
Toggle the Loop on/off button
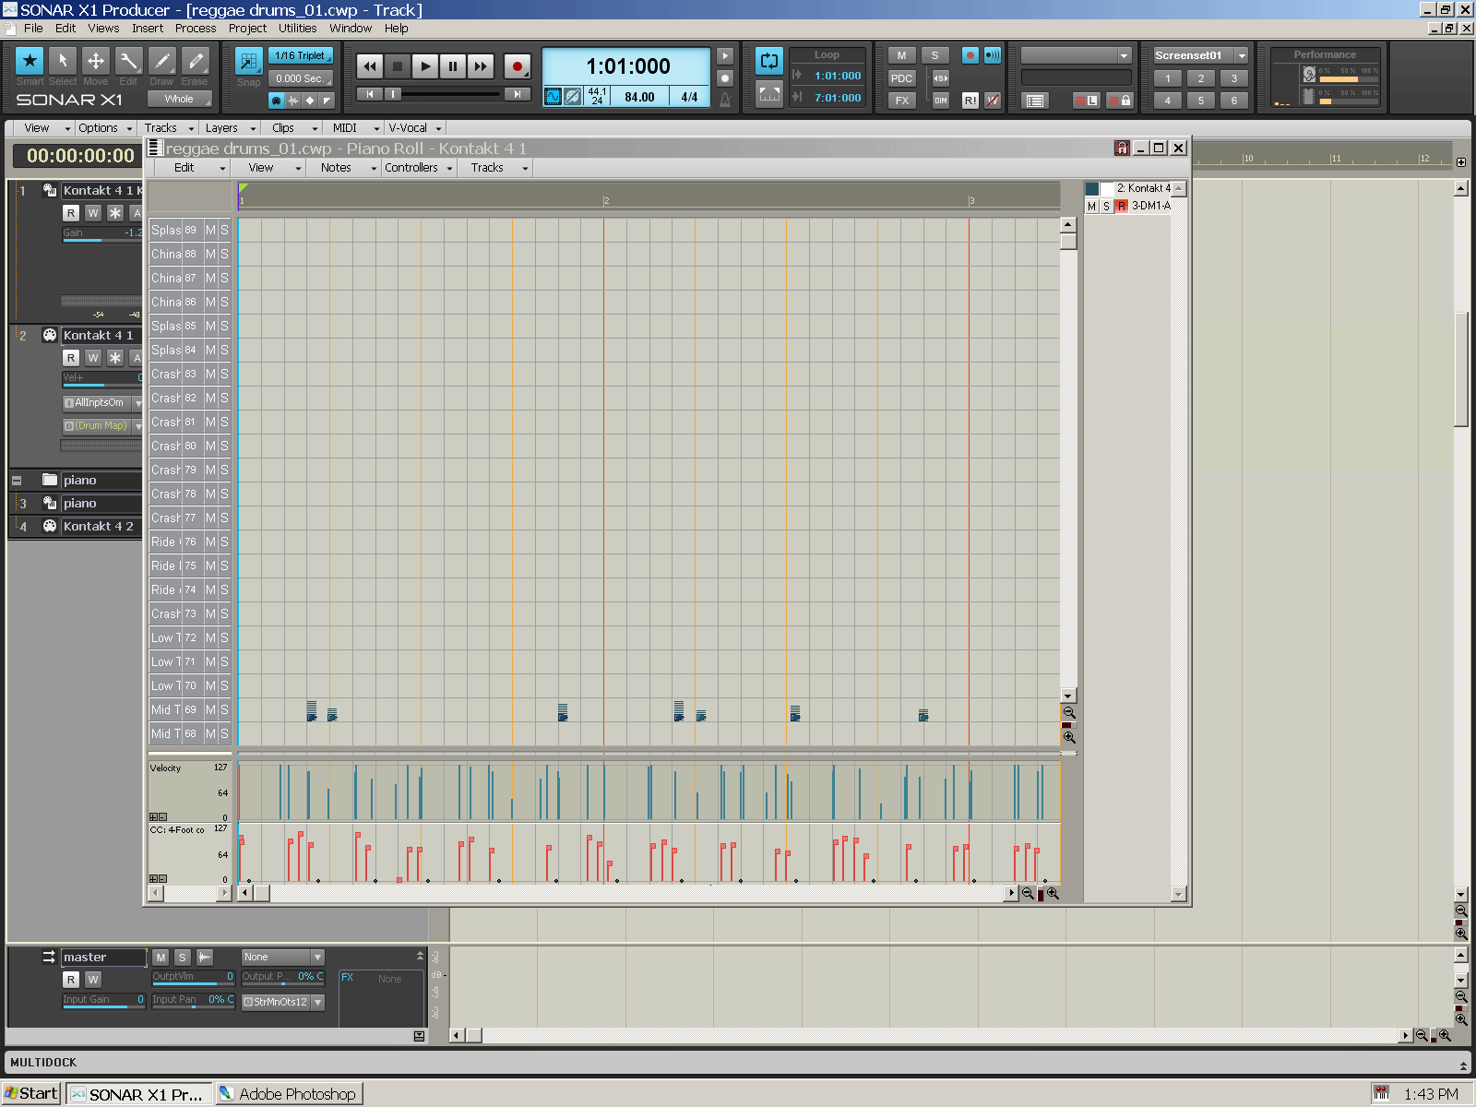click(768, 62)
